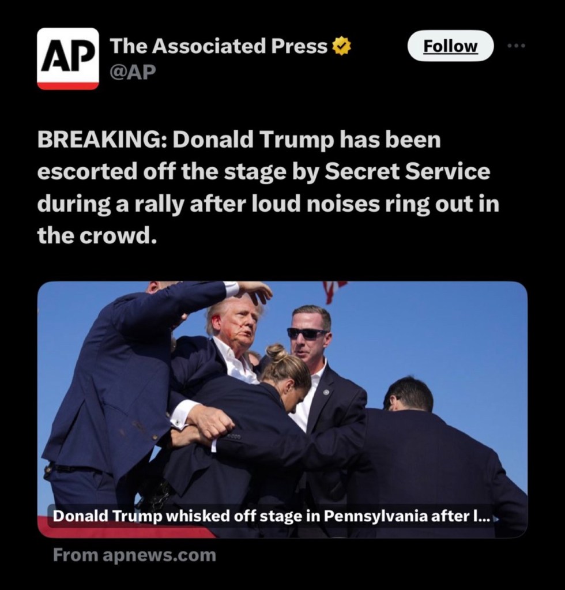Open The Associated Press display name

point(219,46)
